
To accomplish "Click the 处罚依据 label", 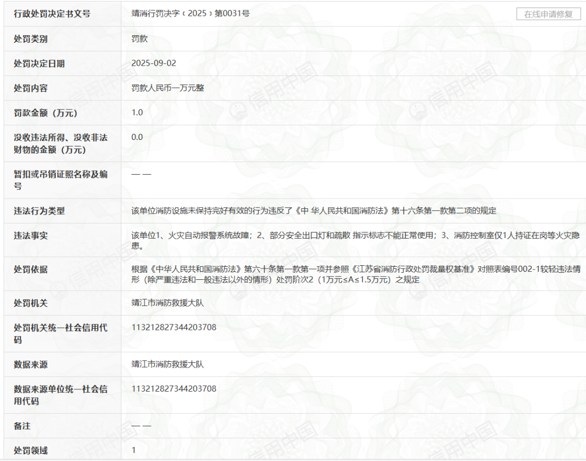I will coord(30,270).
